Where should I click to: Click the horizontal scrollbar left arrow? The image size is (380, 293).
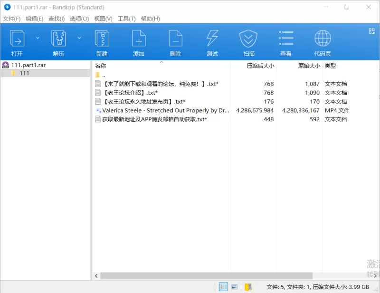point(96,276)
